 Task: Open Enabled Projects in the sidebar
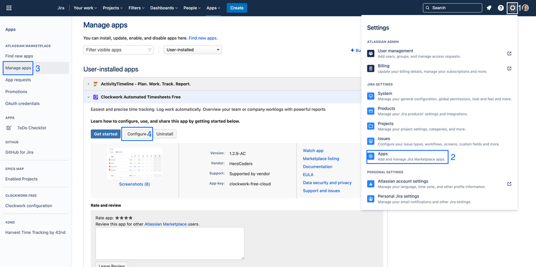coord(21,179)
